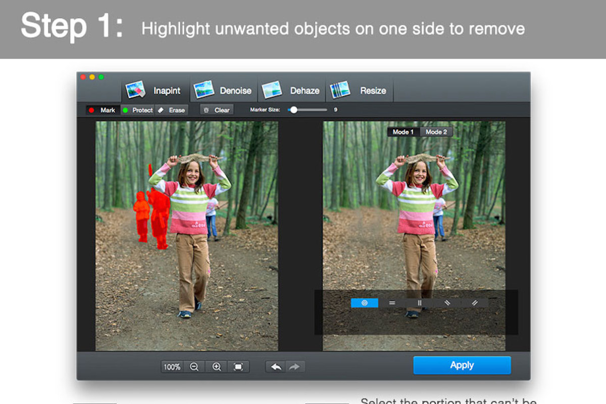The width and height of the screenshot is (606, 404).
Task: Select the forward-slash diagonal fill direction
Action: point(475,303)
